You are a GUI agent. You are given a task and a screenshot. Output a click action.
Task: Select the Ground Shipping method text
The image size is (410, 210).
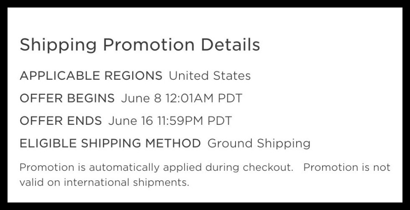point(259,144)
